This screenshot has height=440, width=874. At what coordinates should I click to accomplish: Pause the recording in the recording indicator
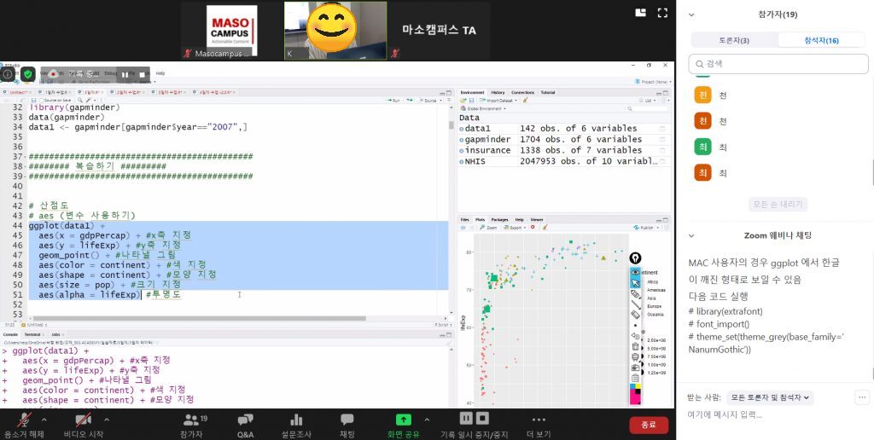coord(125,74)
